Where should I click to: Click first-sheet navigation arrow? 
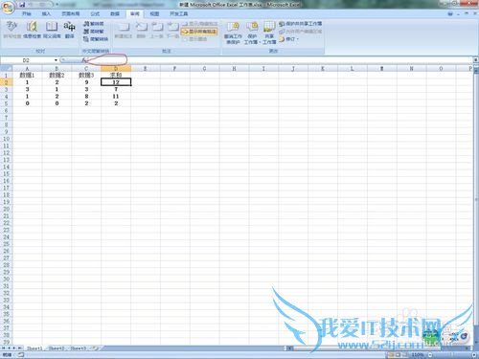coord(4,348)
